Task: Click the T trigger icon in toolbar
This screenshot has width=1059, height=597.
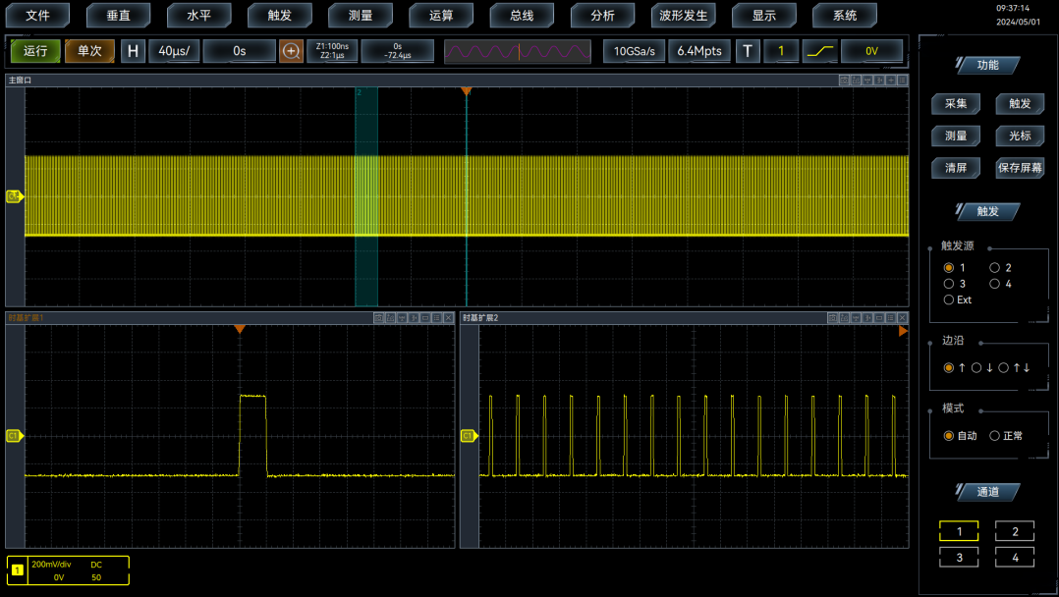Action: click(748, 51)
